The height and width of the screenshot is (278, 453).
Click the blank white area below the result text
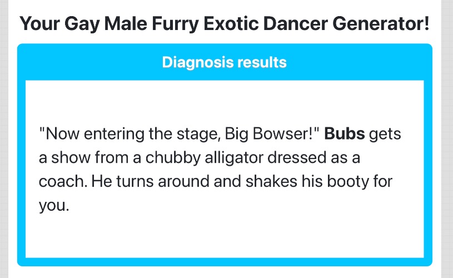point(224,236)
